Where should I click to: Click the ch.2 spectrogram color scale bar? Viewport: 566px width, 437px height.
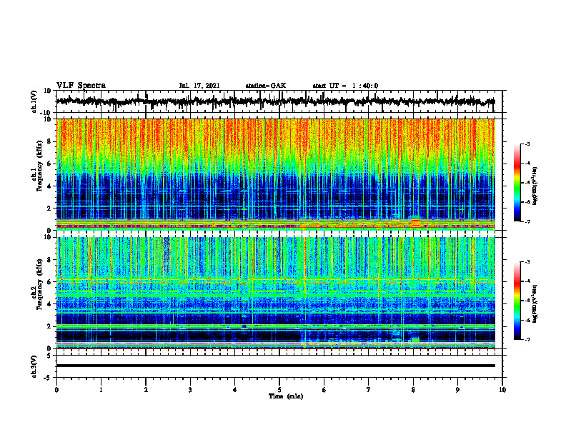pos(517,301)
